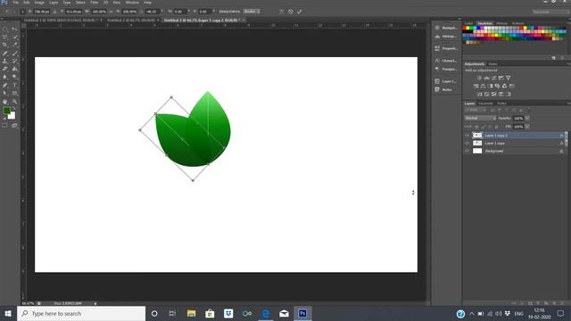Add a Vibrance adjustment
The height and width of the screenshot is (321, 571).
(x=509, y=78)
